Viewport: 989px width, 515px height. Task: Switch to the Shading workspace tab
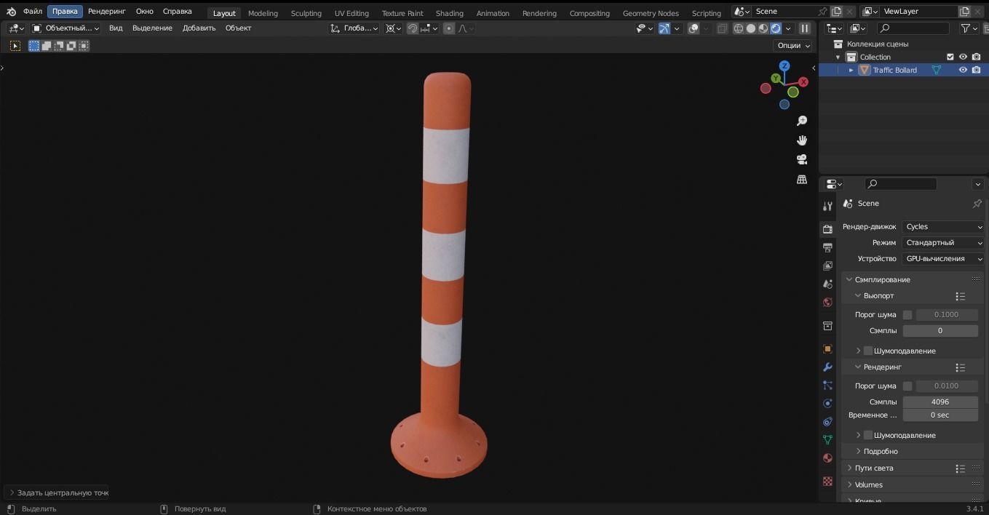450,13
